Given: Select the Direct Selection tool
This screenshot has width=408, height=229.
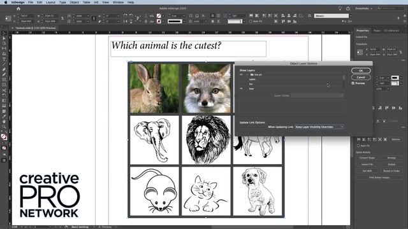Looking at the screenshot, I should point(4,38).
